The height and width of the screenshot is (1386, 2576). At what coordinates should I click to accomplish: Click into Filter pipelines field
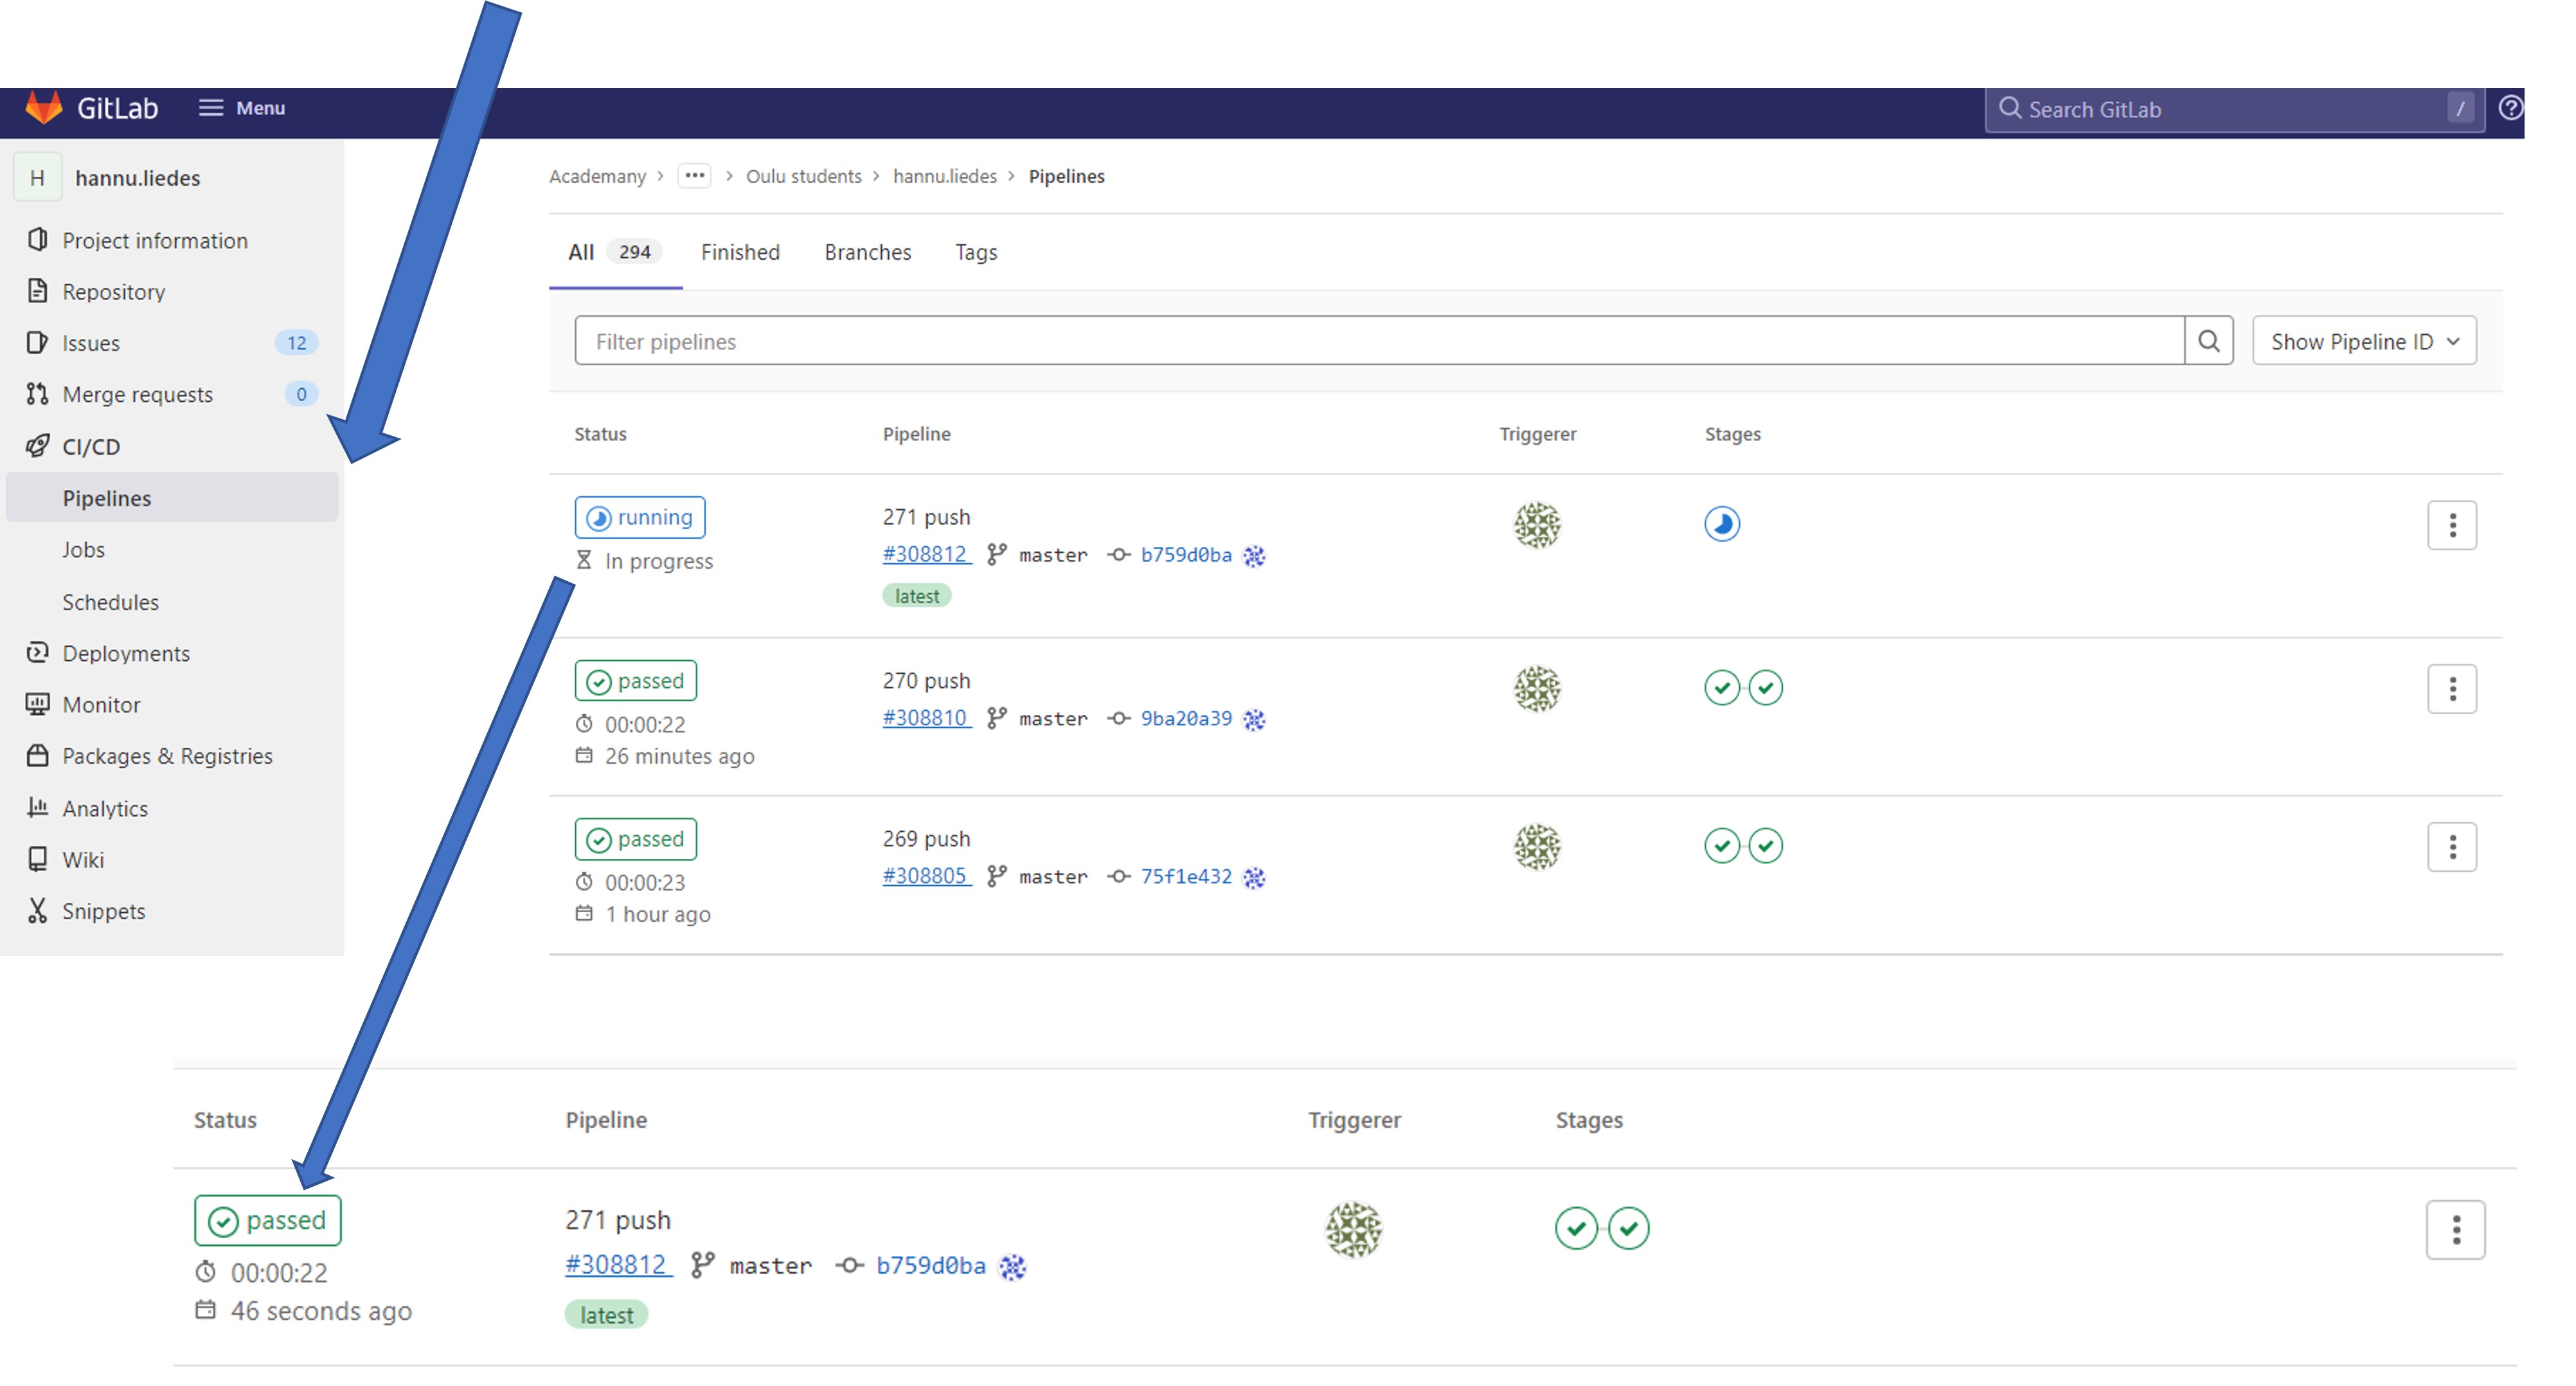pyautogui.click(x=1379, y=341)
